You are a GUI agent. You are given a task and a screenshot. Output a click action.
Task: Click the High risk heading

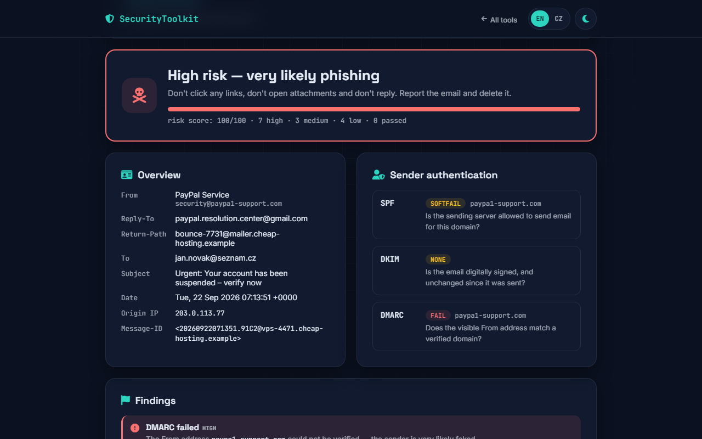tap(274, 76)
